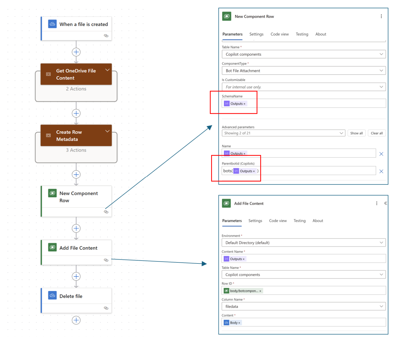Click the plus to insert a step after Delete file
This screenshot has width=407, height=355.
[76, 320]
